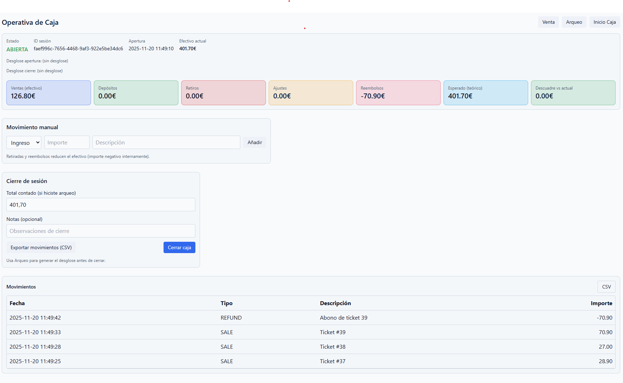Viewport: 623px width, 383px height.
Task: Download movements via the CSV button
Action: pos(606,287)
